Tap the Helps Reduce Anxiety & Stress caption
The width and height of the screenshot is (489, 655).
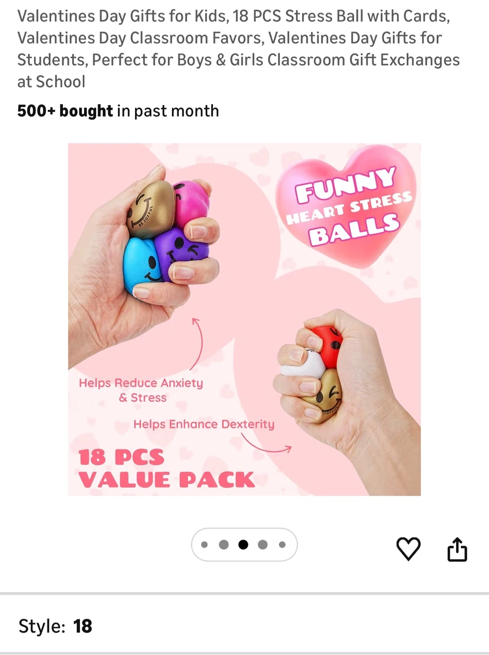click(141, 390)
